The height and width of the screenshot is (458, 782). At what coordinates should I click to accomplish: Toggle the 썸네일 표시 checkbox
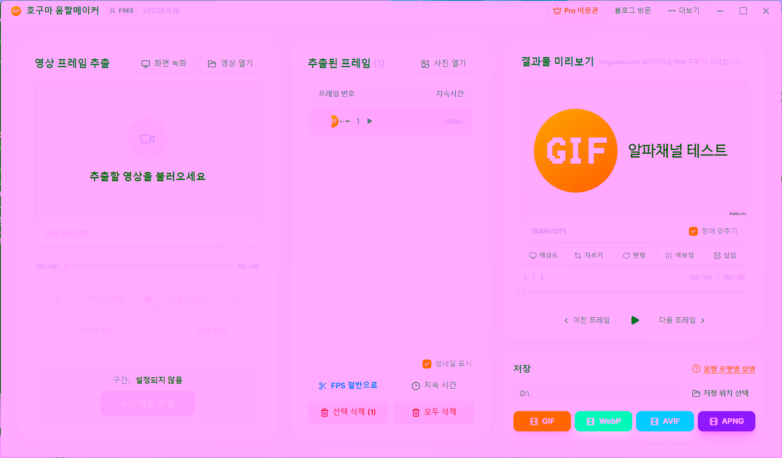[x=427, y=364]
